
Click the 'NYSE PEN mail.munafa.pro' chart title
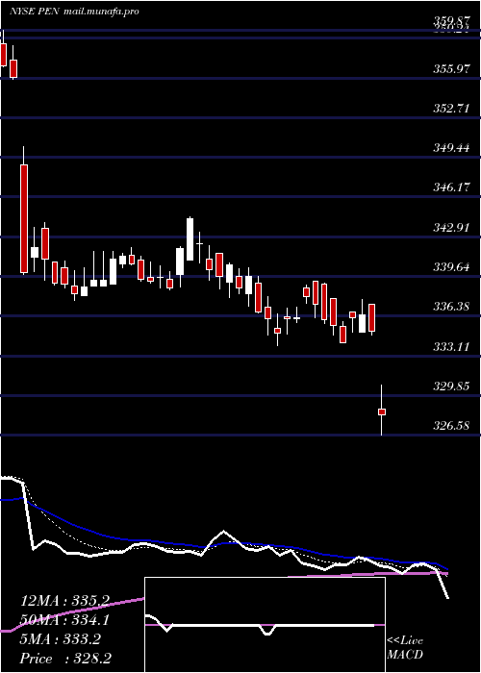click(x=74, y=12)
